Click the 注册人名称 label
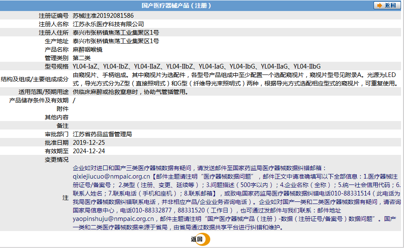This screenshot has height=248, width=404. (x=54, y=24)
